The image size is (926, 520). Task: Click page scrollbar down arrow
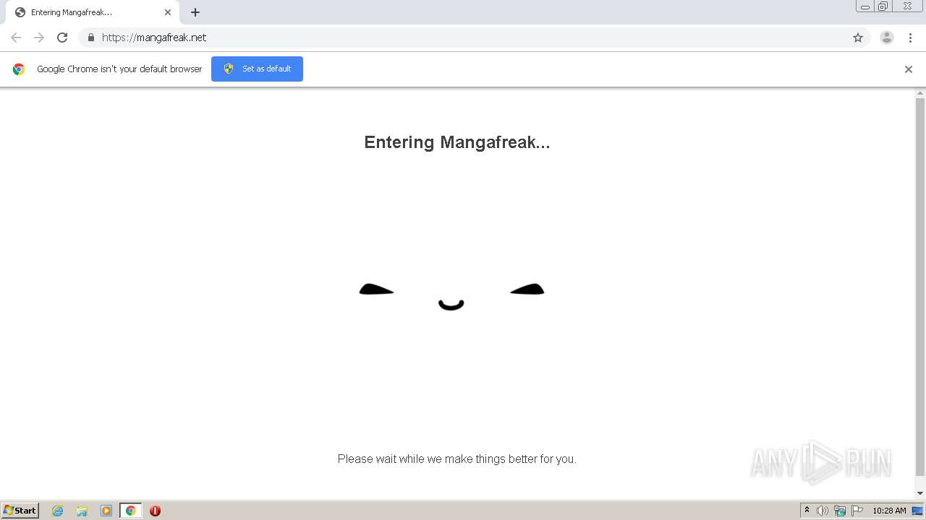point(920,493)
